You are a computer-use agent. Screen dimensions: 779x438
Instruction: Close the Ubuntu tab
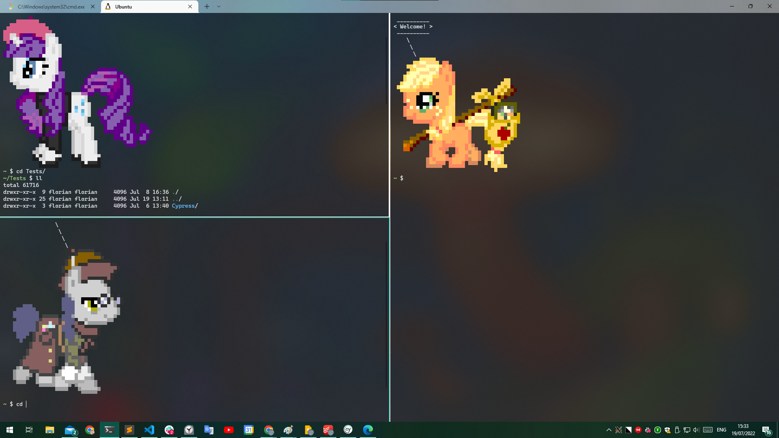point(190,6)
